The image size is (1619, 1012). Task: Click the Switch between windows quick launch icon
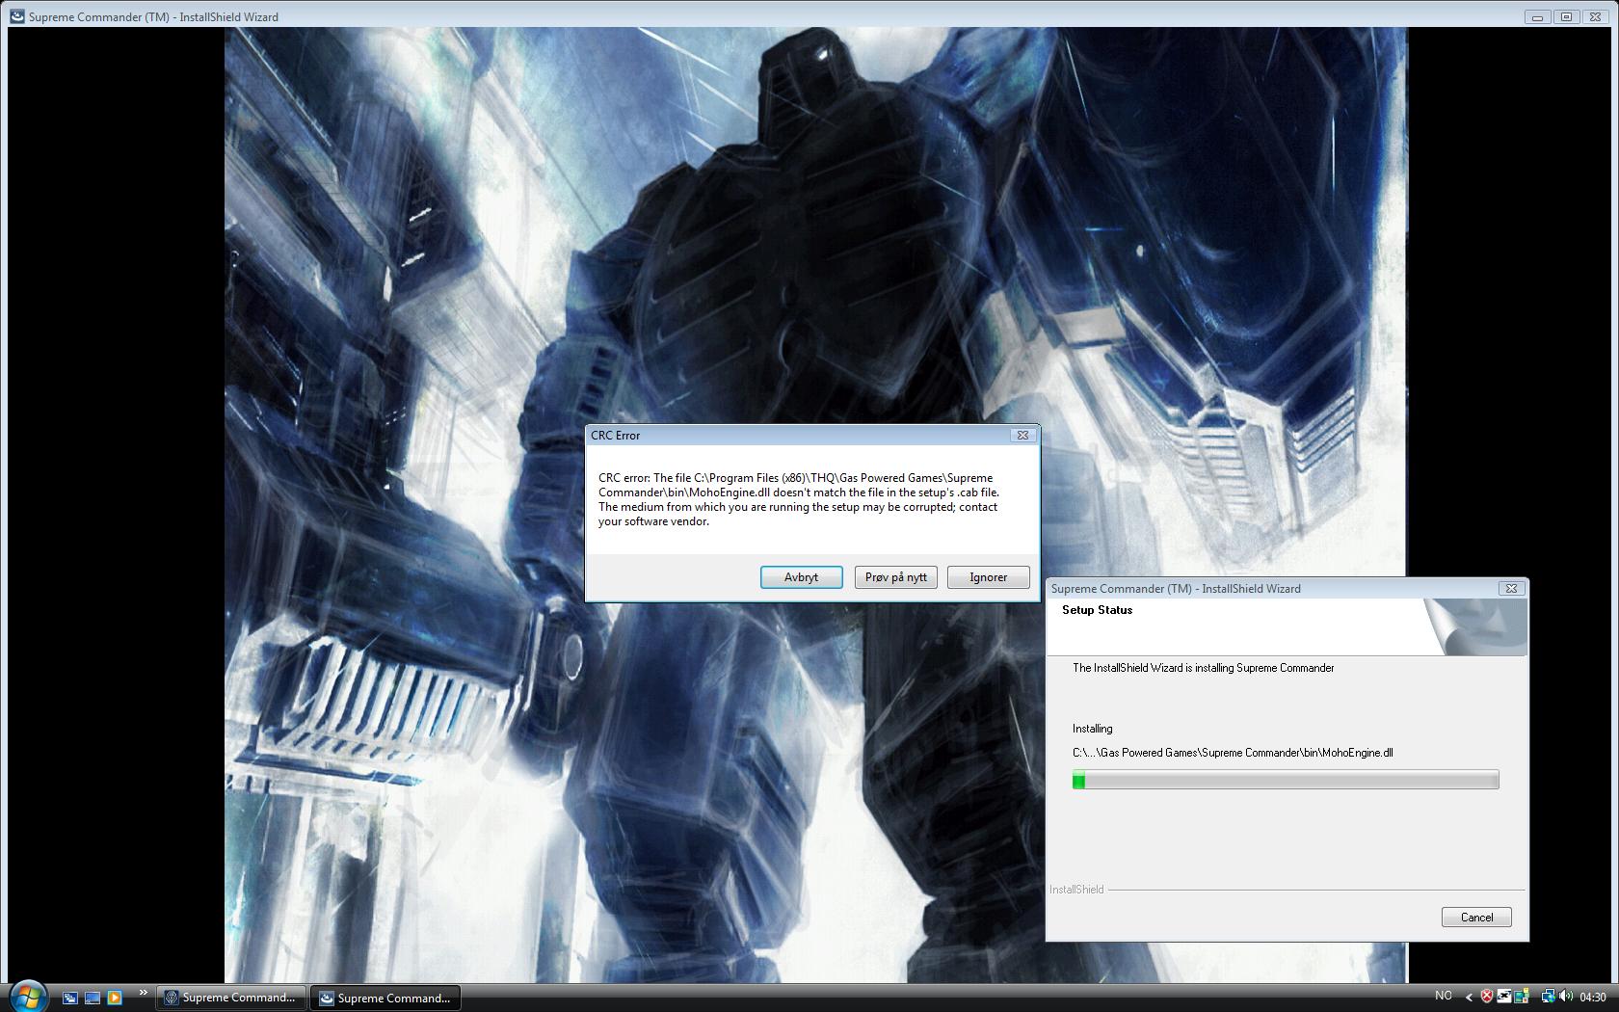click(70, 998)
